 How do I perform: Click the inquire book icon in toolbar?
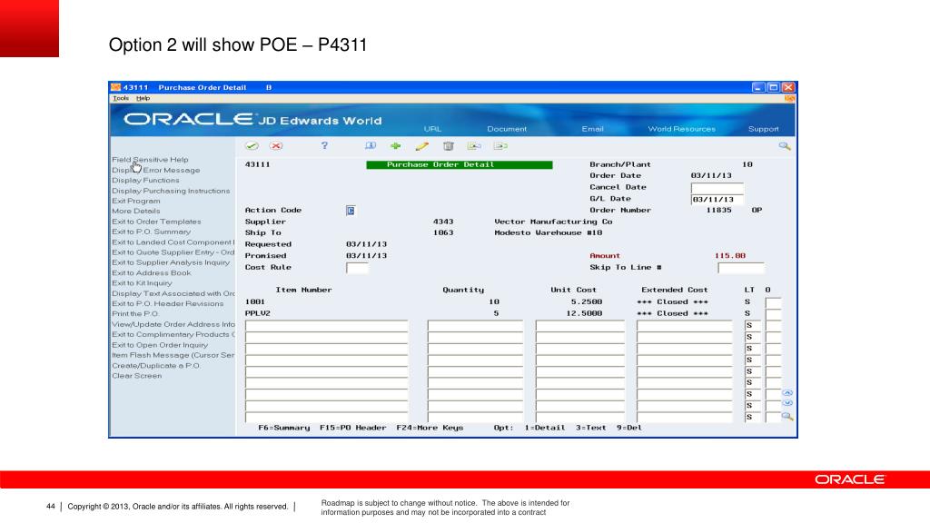pyautogui.click(x=371, y=146)
